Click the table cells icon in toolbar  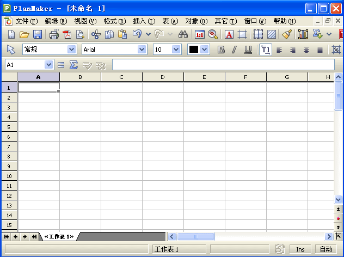tap(242, 34)
